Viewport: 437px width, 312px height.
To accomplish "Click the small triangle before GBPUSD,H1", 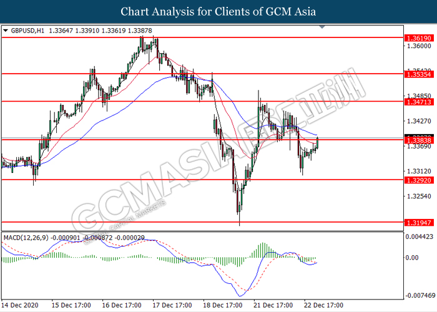I will click(5, 31).
